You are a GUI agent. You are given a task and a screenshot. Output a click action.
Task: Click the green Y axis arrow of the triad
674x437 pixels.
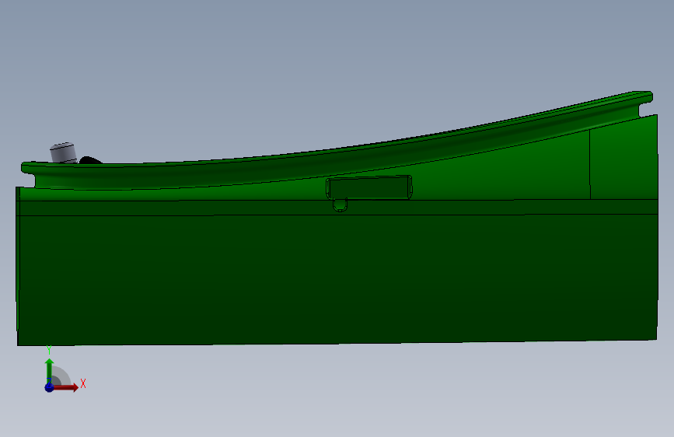[50, 370]
